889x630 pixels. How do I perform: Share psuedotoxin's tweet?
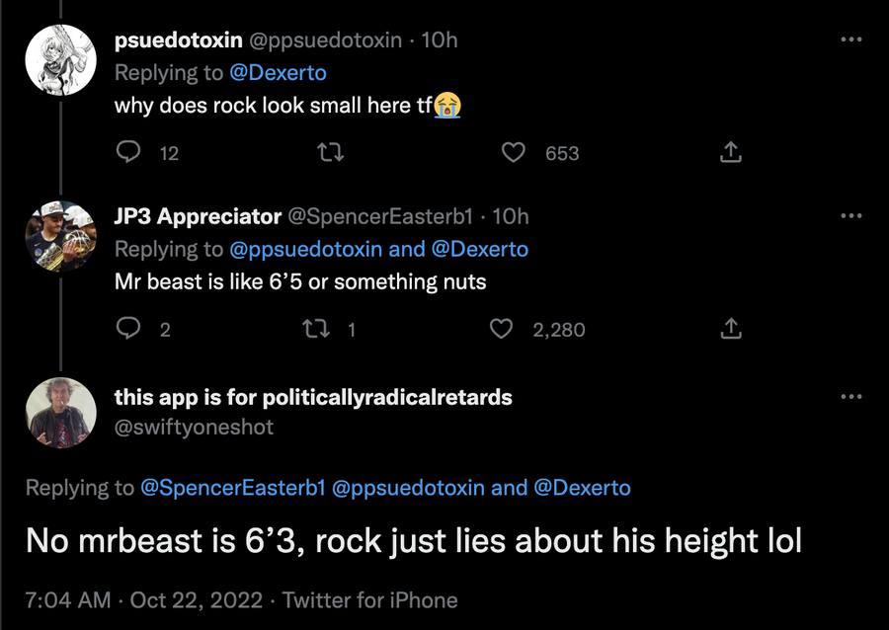tap(730, 153)
